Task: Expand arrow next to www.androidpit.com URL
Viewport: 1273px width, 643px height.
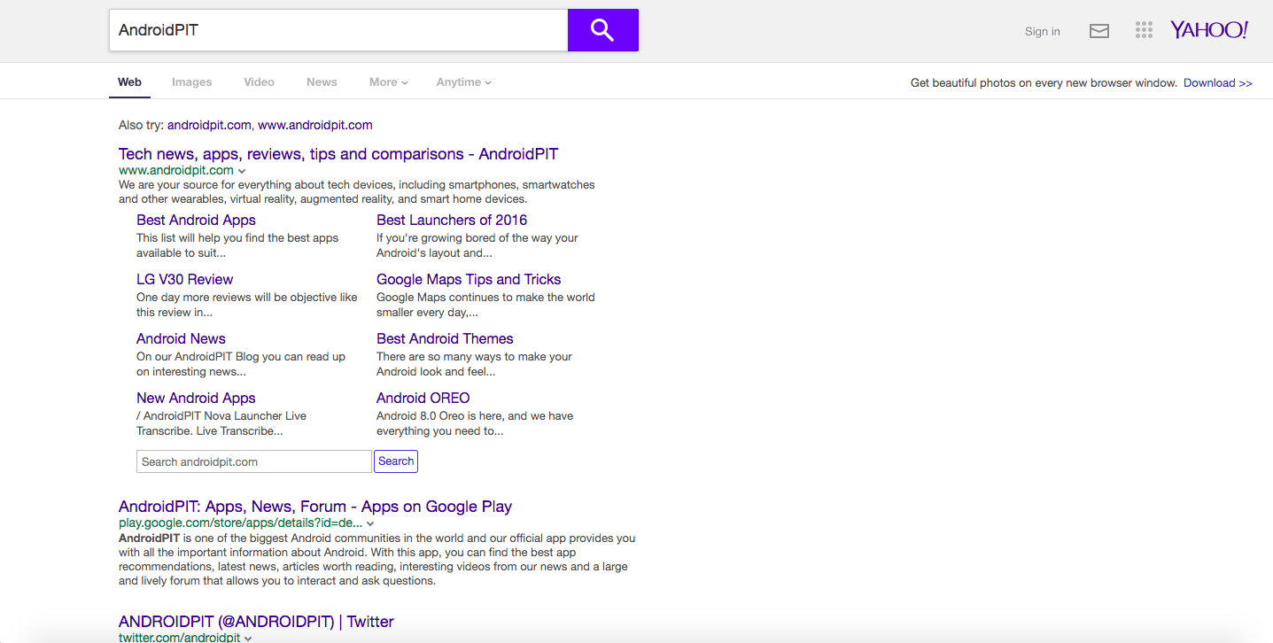Action: pyautogui.click(x=242, y=171)
